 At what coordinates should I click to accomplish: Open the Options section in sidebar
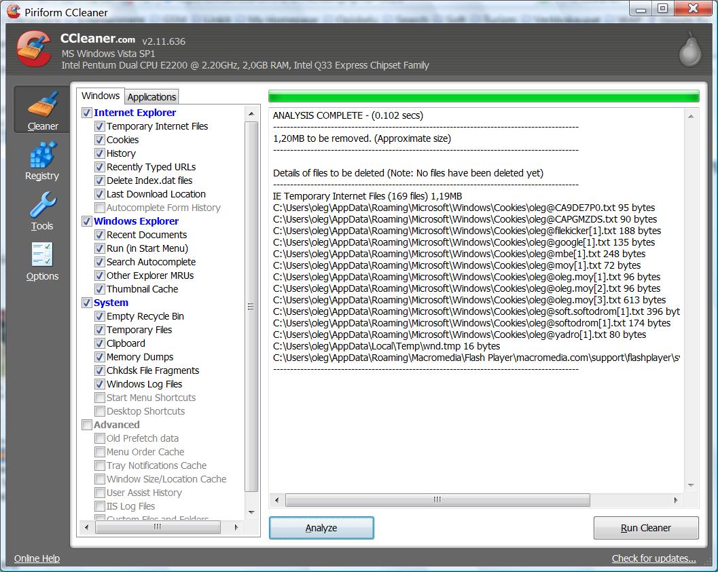click(x=42, y=261)
